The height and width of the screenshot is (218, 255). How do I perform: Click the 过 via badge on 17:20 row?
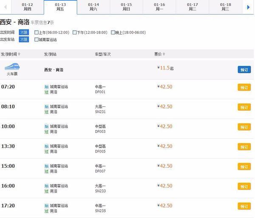point(46,211)
